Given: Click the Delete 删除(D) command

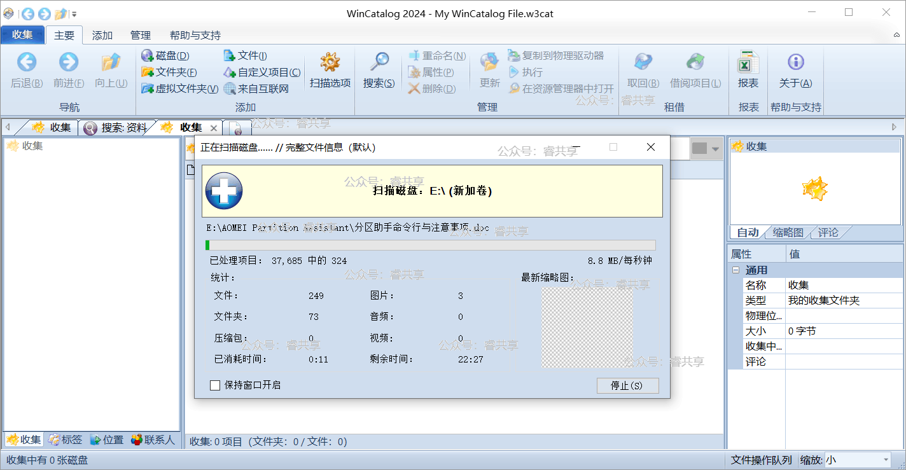Looking at the screenshot, I should click(x=432, y=89).
